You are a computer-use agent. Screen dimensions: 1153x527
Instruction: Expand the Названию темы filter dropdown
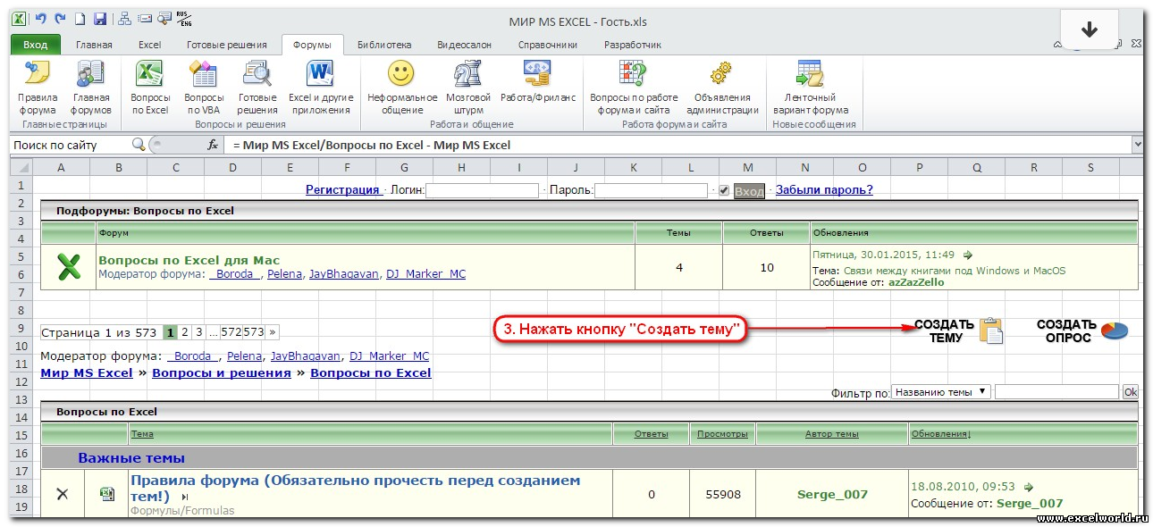(941, 391)
